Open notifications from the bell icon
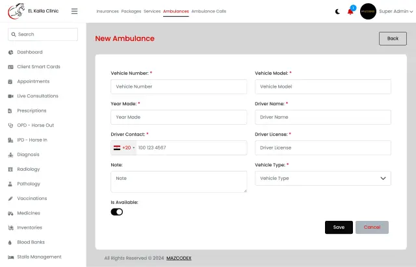The width and height of the screenshot is (416, 267). [350, 12]
